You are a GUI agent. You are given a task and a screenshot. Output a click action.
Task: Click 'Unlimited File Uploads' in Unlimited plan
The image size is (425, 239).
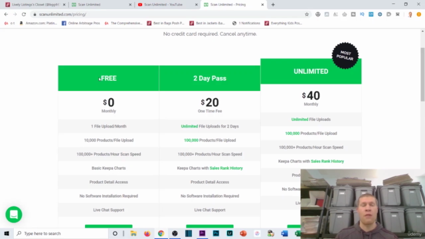[311, 119]
